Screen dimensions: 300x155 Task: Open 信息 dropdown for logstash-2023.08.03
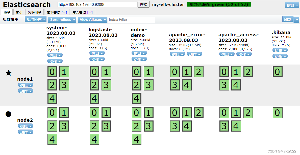coord(97,53)
